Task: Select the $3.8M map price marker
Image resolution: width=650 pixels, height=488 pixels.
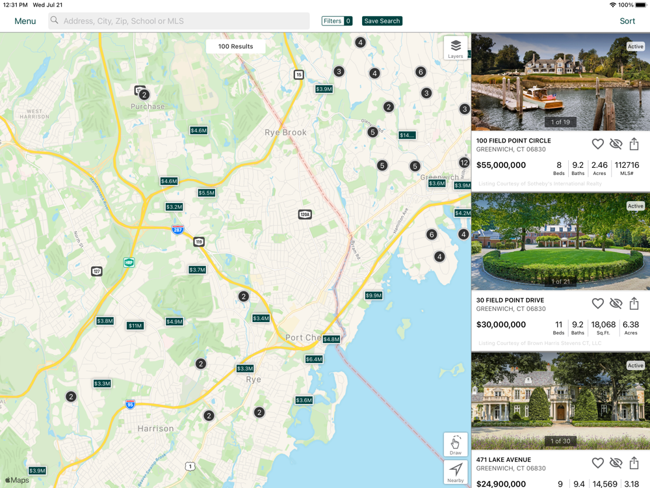Action: point(105,321)
